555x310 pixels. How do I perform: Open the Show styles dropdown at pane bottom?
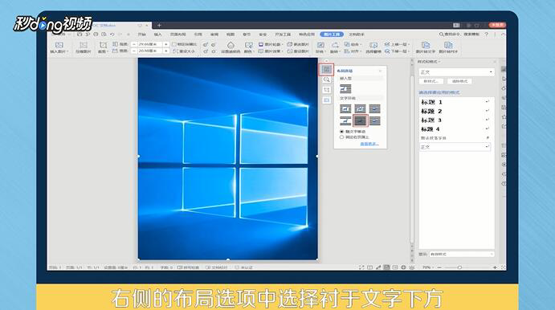(x=462, y=254)
